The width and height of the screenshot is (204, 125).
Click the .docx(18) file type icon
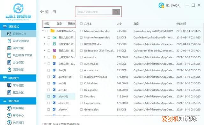[54, 103]
